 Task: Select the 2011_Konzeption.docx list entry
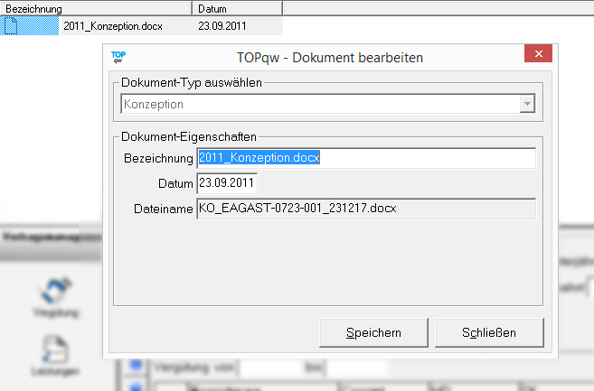tap(113, 26)
